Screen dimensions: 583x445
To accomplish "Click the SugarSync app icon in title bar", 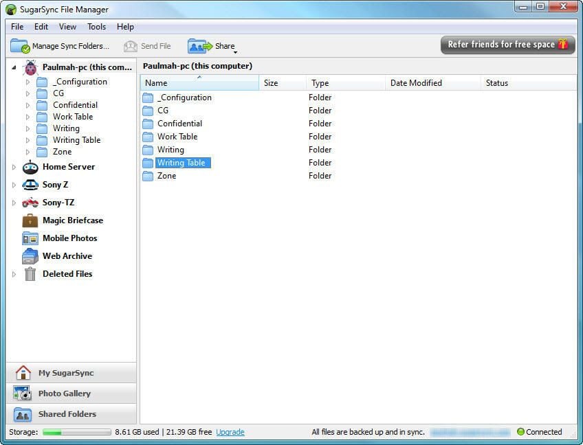I will [11, 10].
